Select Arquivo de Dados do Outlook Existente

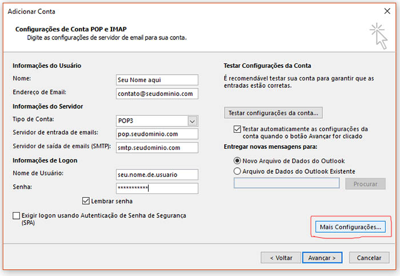(x=237, y=171)
